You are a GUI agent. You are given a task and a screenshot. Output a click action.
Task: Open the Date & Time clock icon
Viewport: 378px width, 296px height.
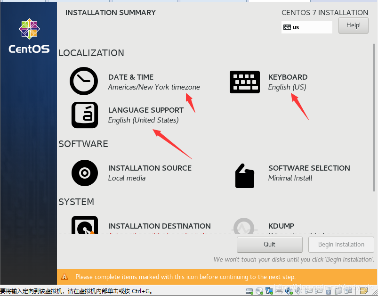[x=84, y=81]
